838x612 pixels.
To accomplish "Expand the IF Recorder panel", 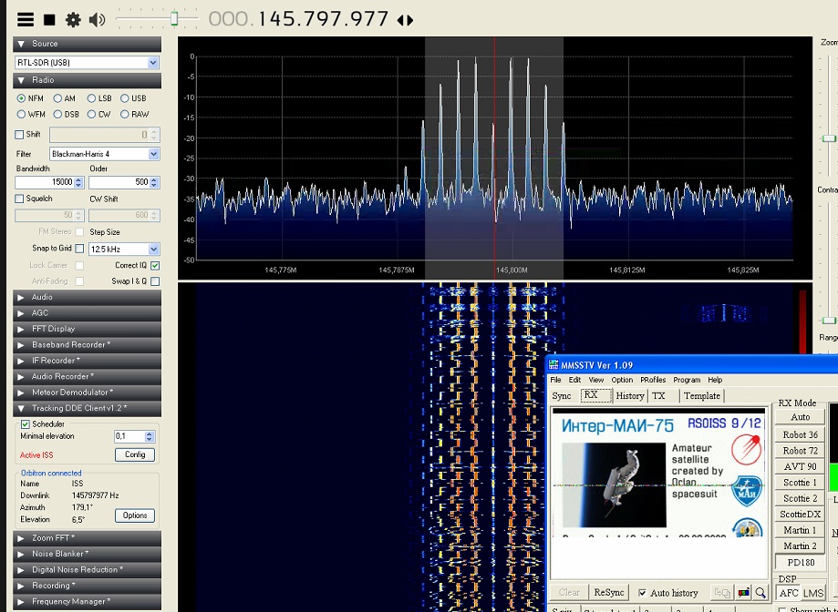I will 88,361.
